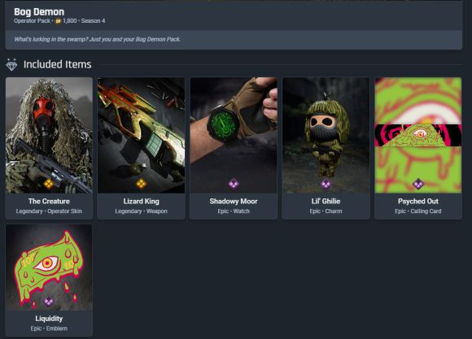Click the Included Items section heading
This screenshot has width=472, height=339.
(58, 64)
